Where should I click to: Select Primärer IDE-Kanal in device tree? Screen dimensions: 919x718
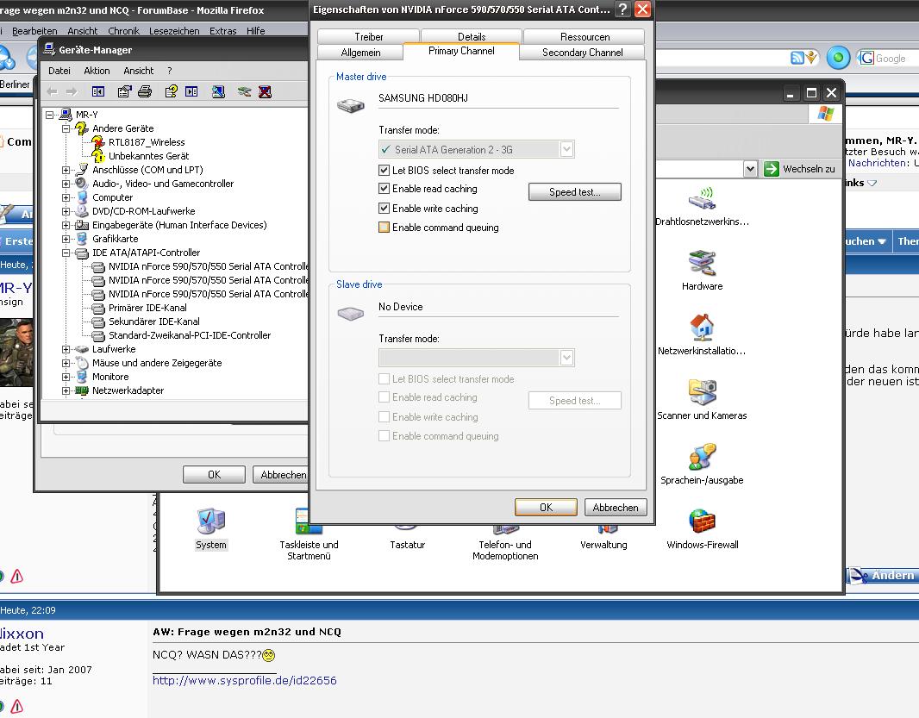click(147, 308)
